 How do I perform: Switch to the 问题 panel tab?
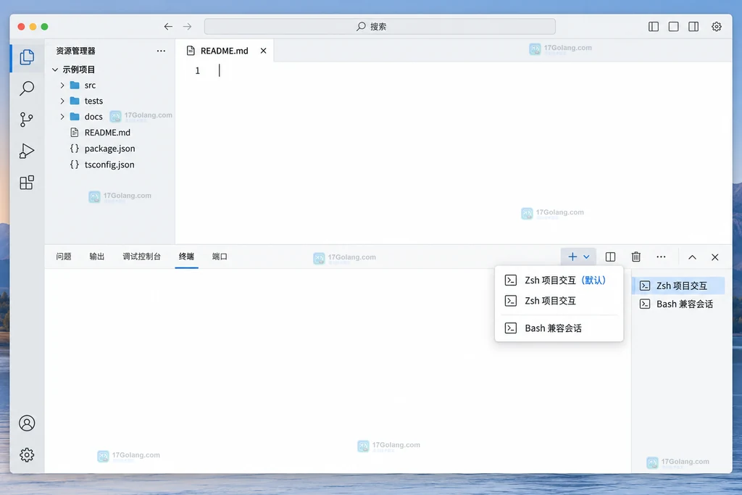tap(64, 257)
